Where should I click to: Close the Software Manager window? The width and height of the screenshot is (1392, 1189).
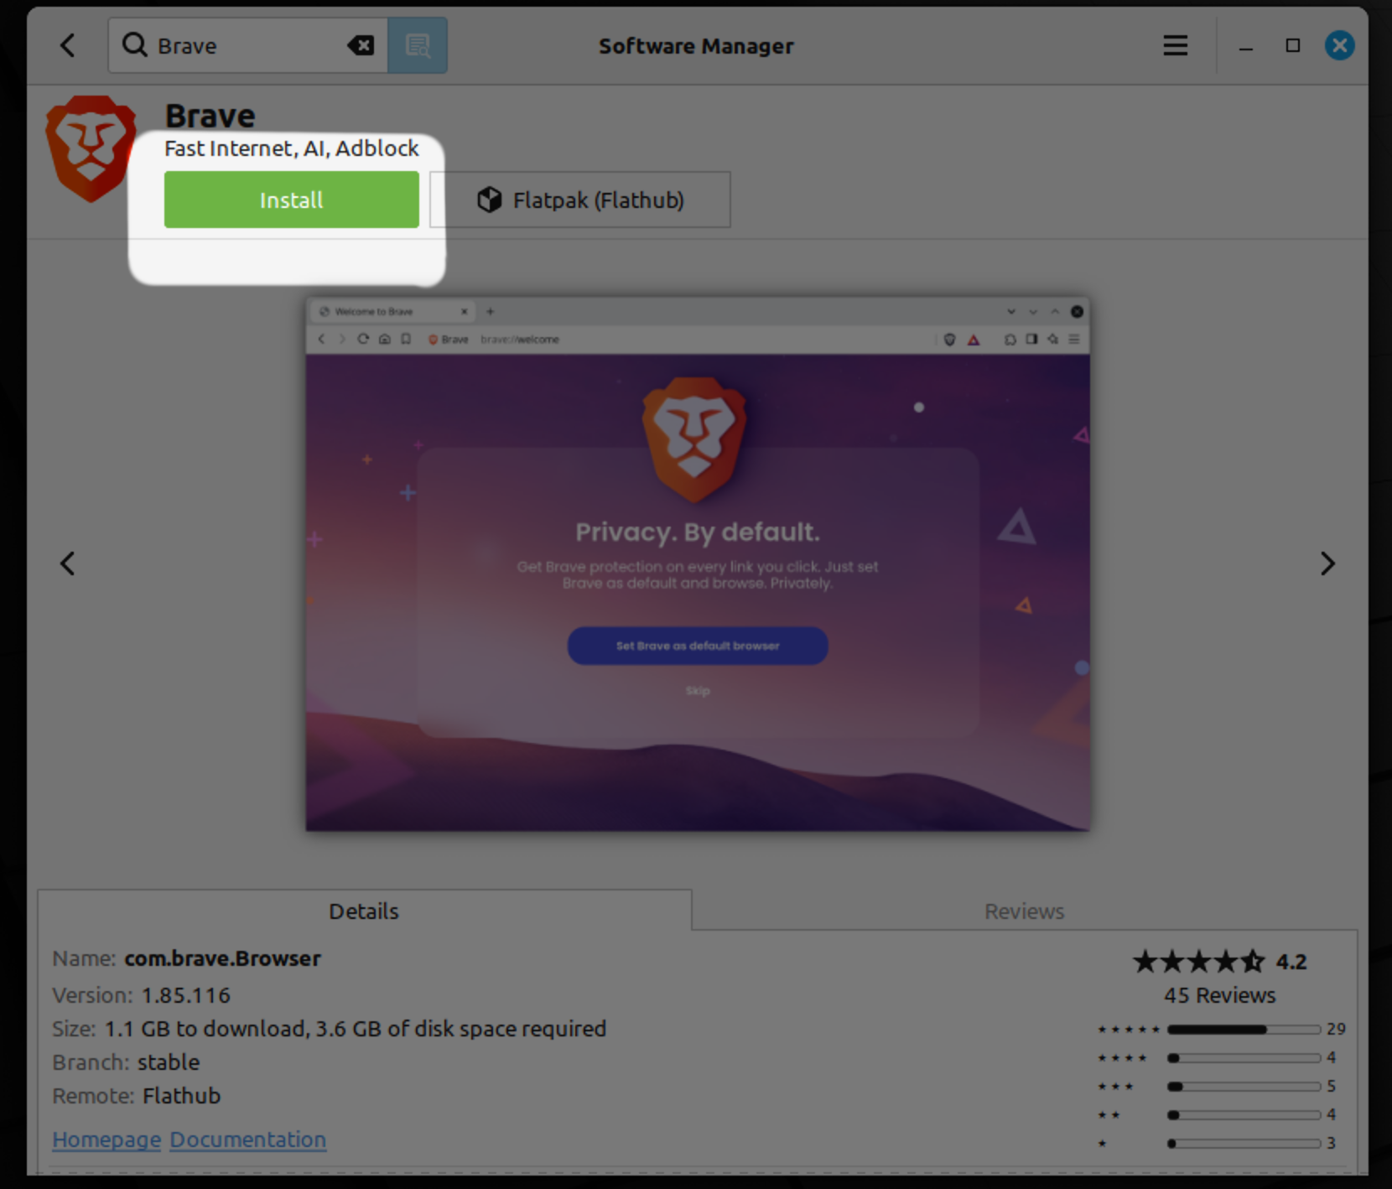click(x=1339, y=45)
